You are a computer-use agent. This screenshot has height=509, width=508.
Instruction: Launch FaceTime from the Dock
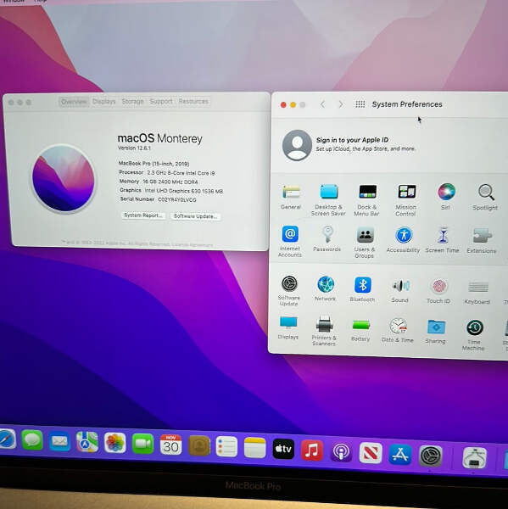pyautogui.click(x=142, y=444)
